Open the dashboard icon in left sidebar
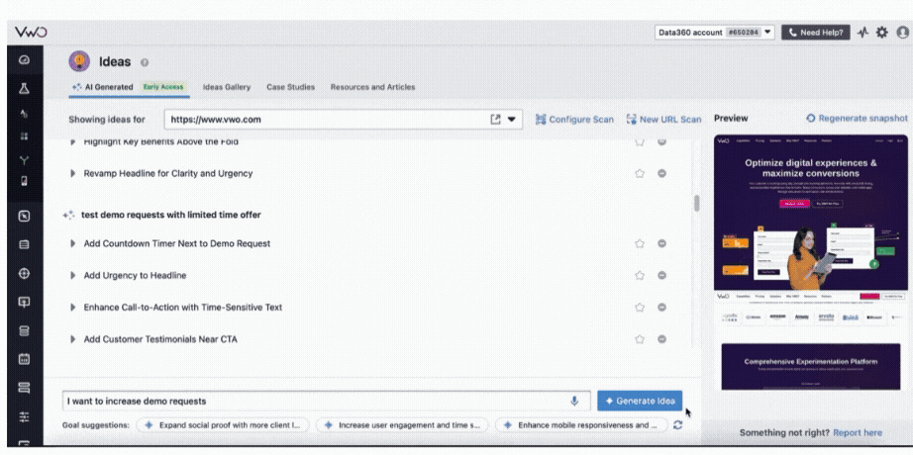Image resolution: width=913 pixels, height=455 pixels. coord(24,61)
